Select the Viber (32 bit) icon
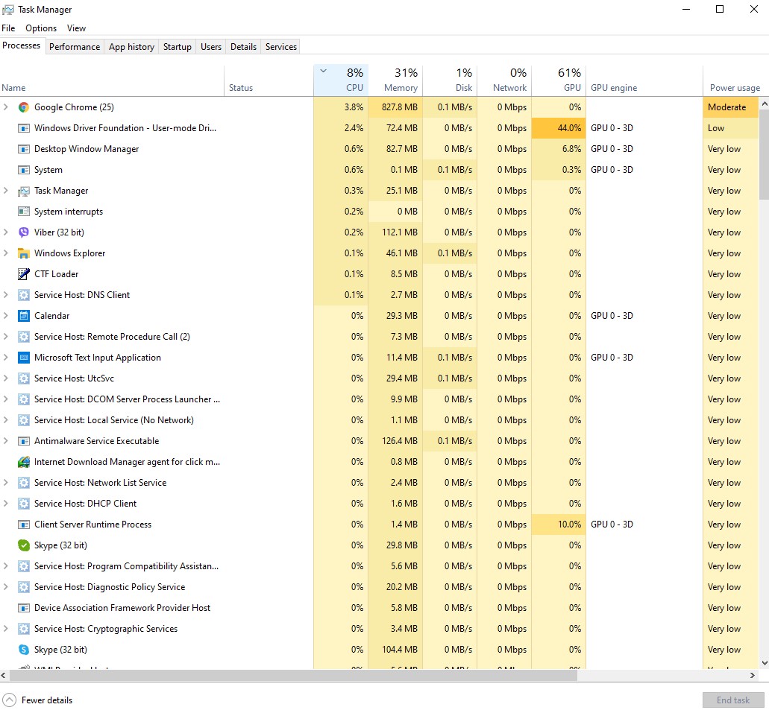769x713 pixels. [23, 232]
